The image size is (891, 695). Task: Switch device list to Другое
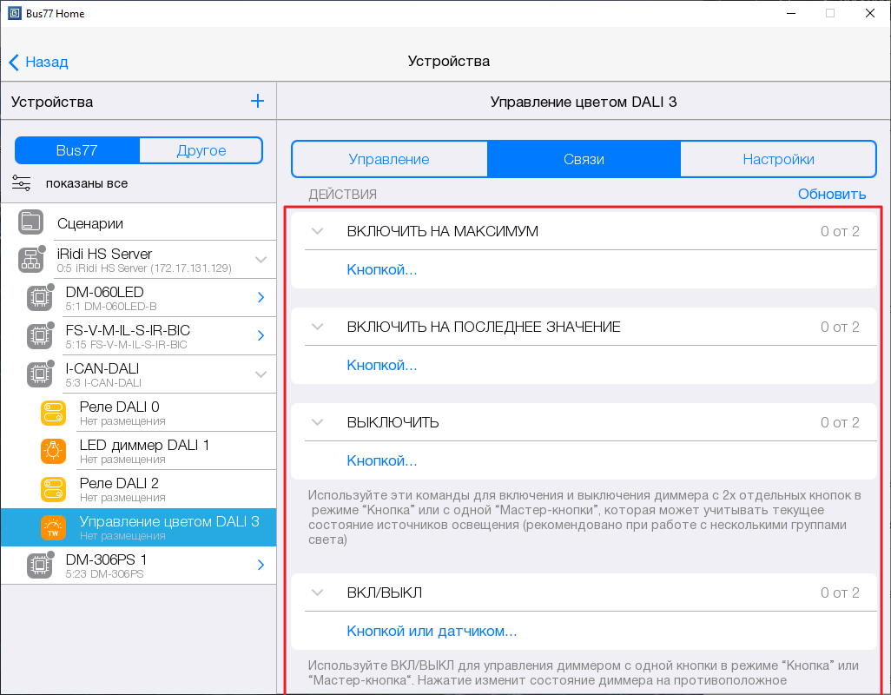click(x=201, y=150)
